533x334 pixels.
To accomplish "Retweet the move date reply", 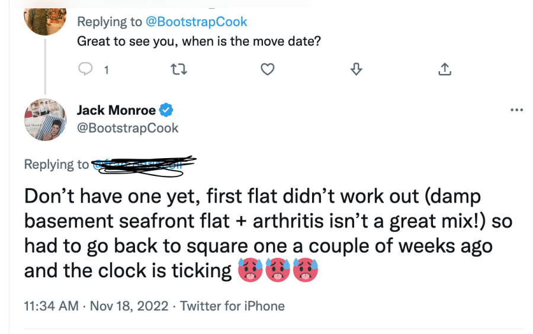I will [x=178, y=69].
